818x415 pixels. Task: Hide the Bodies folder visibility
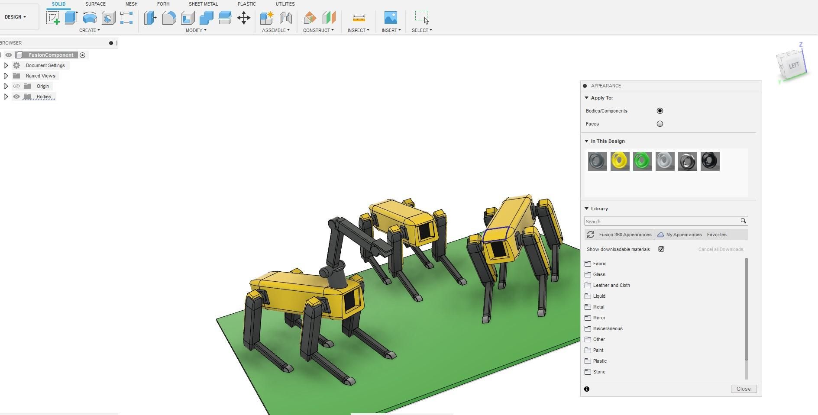pos(16,97)
